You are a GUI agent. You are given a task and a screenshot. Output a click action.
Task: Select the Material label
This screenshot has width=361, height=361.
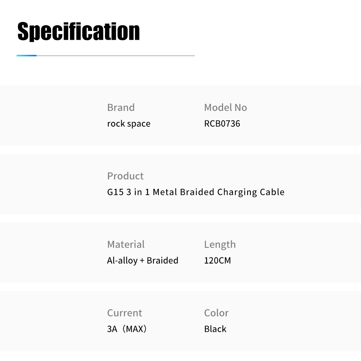[x=126, y=244]
